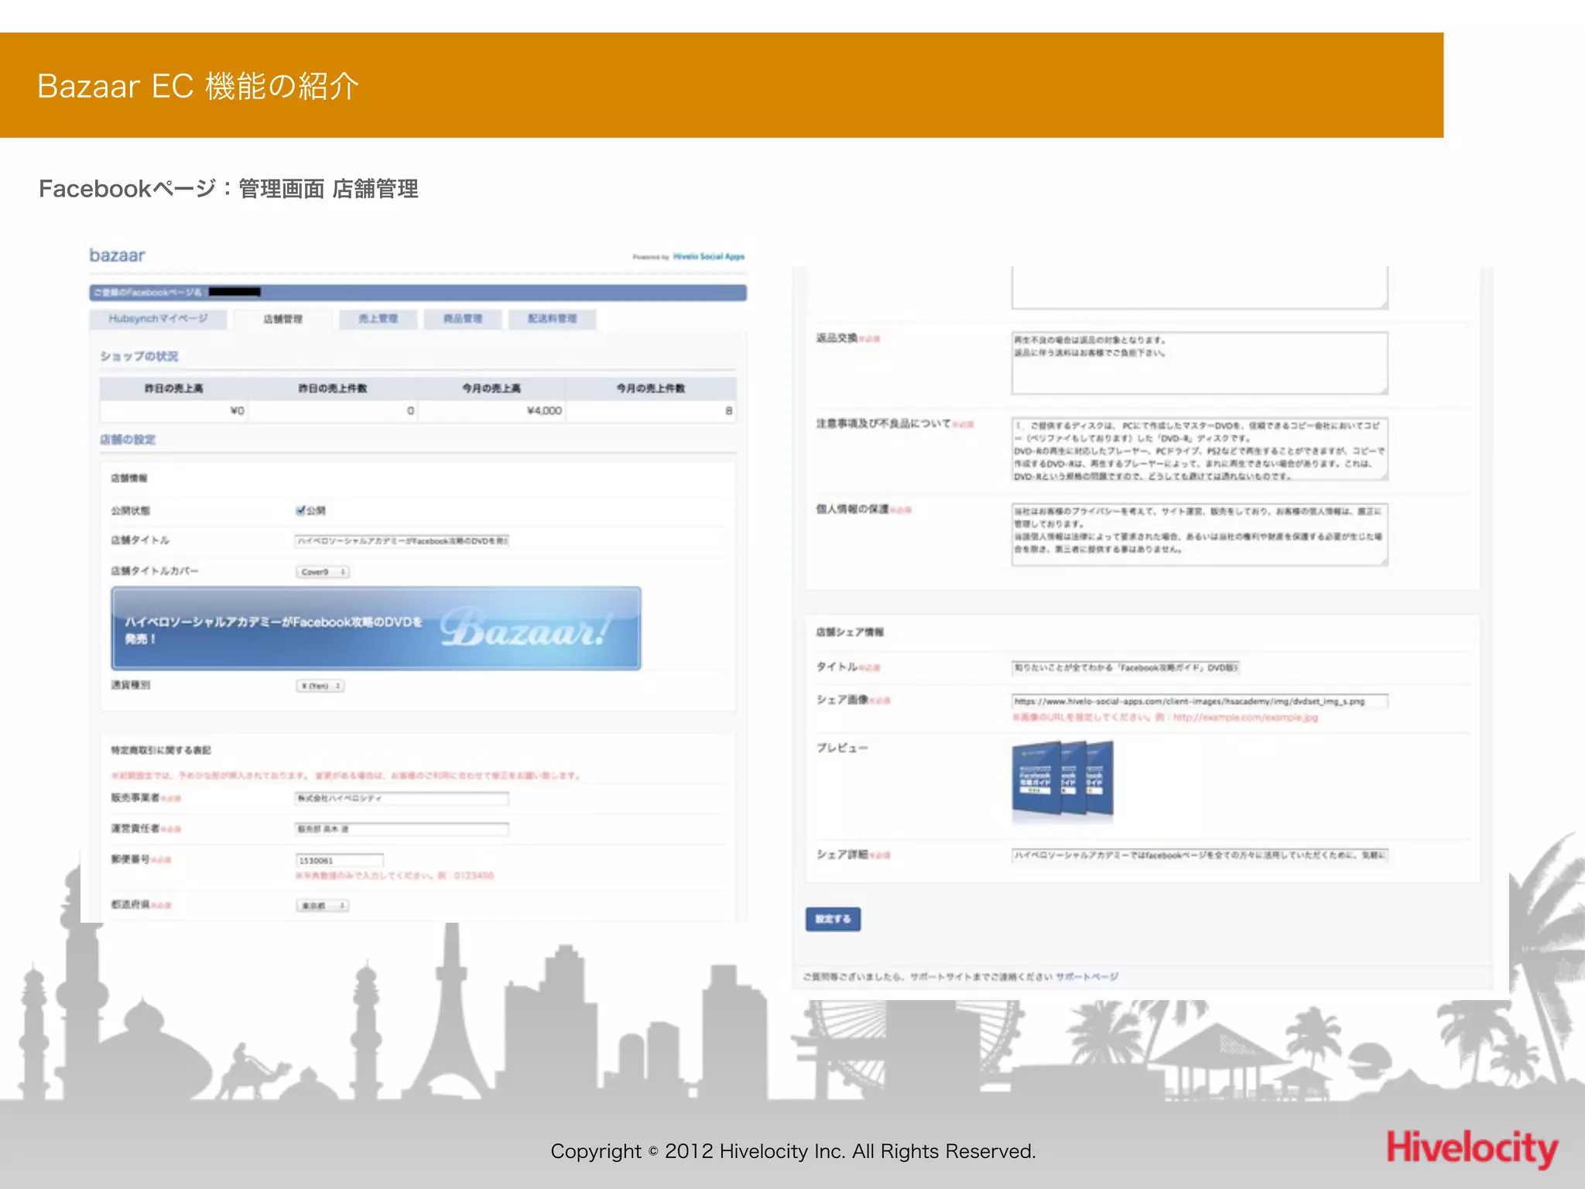Screen dimensions: 1585x1189
Task: Click the シェア画像 URL input field
Action: click(x=1200, y=701)
